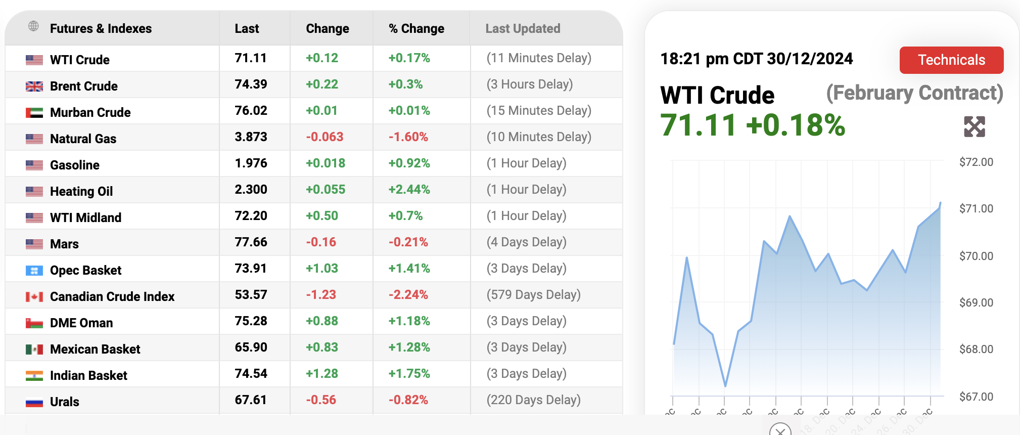Open the Indian Basket link
Screen dimensions: 1020x435
[89, 376]
